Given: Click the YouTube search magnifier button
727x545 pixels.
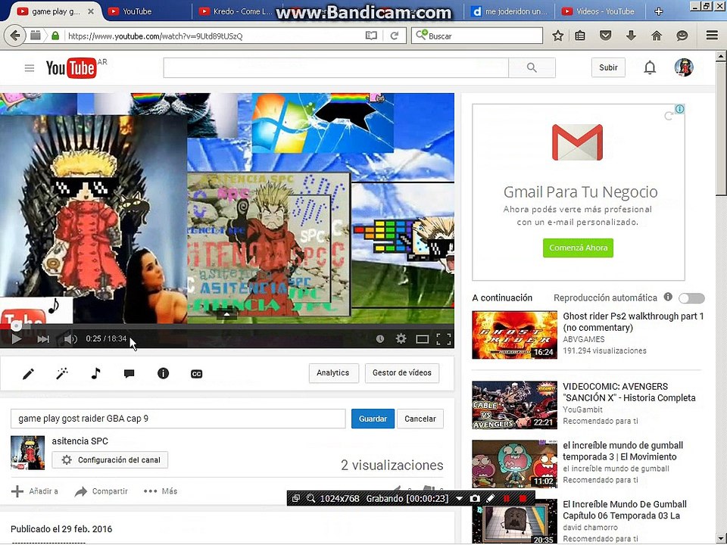Looking at the screenshot, I should click(x=532, y=67).
